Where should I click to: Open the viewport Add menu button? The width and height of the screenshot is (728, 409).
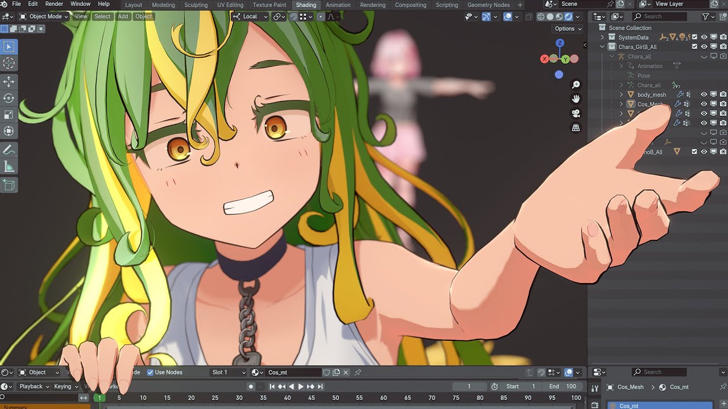pos(123,16)
